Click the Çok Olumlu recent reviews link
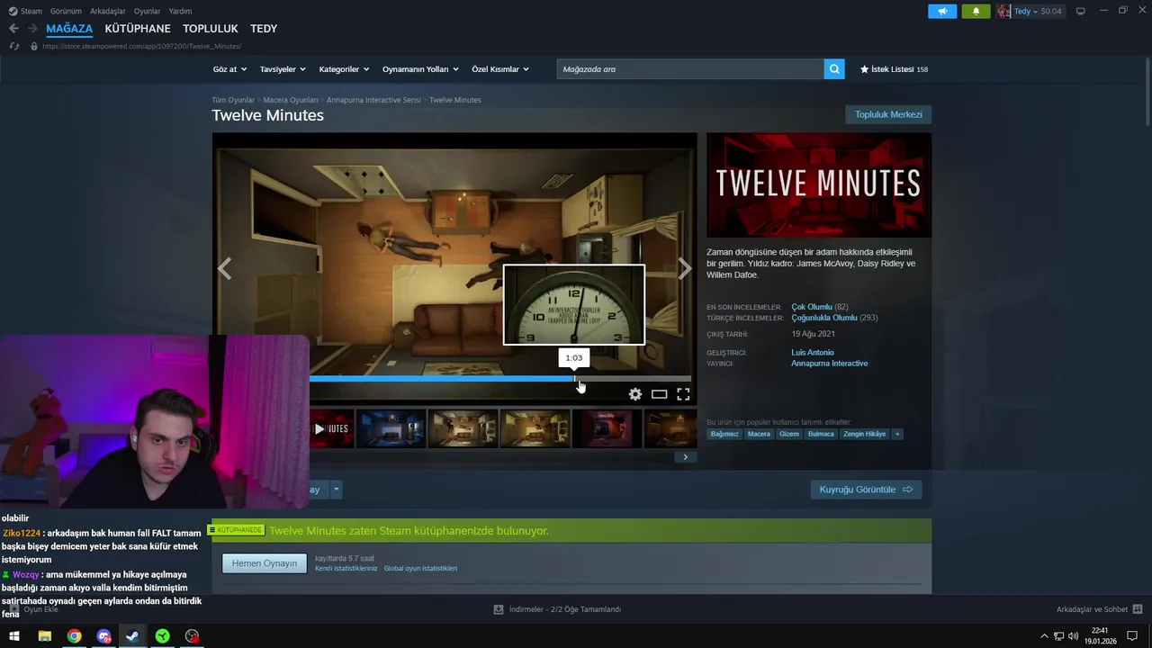The height and width of the screenshot is (648, 1152). click(812, 307)
